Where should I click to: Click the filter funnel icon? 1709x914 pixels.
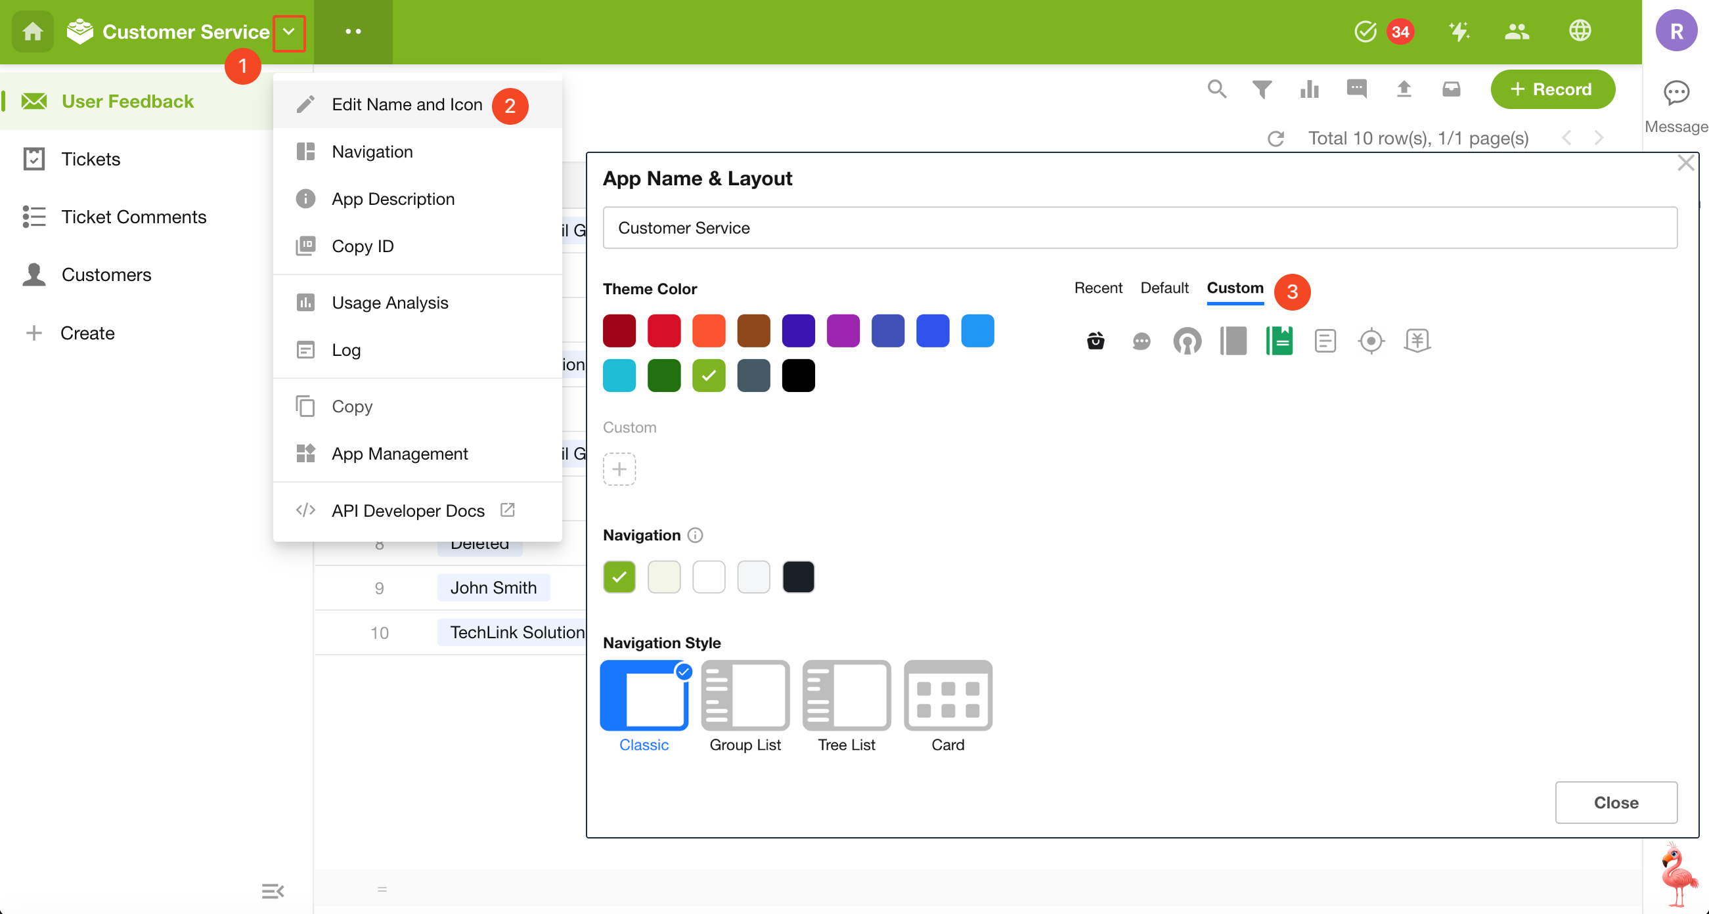(x=1261, y=89)
